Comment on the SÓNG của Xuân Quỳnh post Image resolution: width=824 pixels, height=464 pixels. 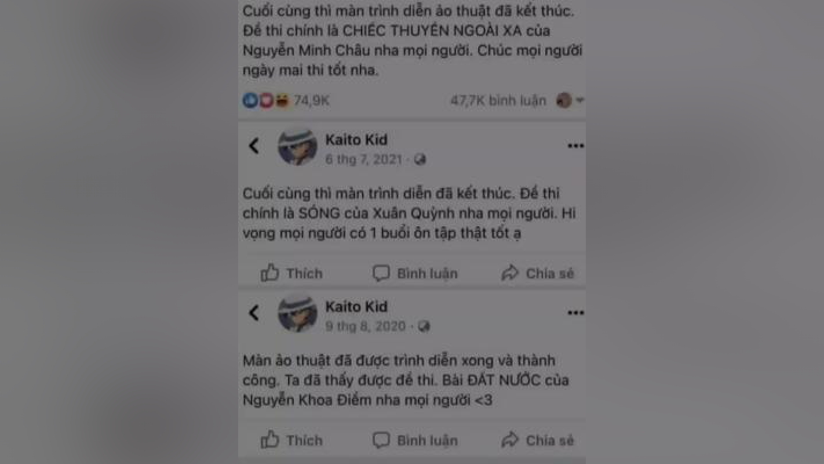point(415,273)
